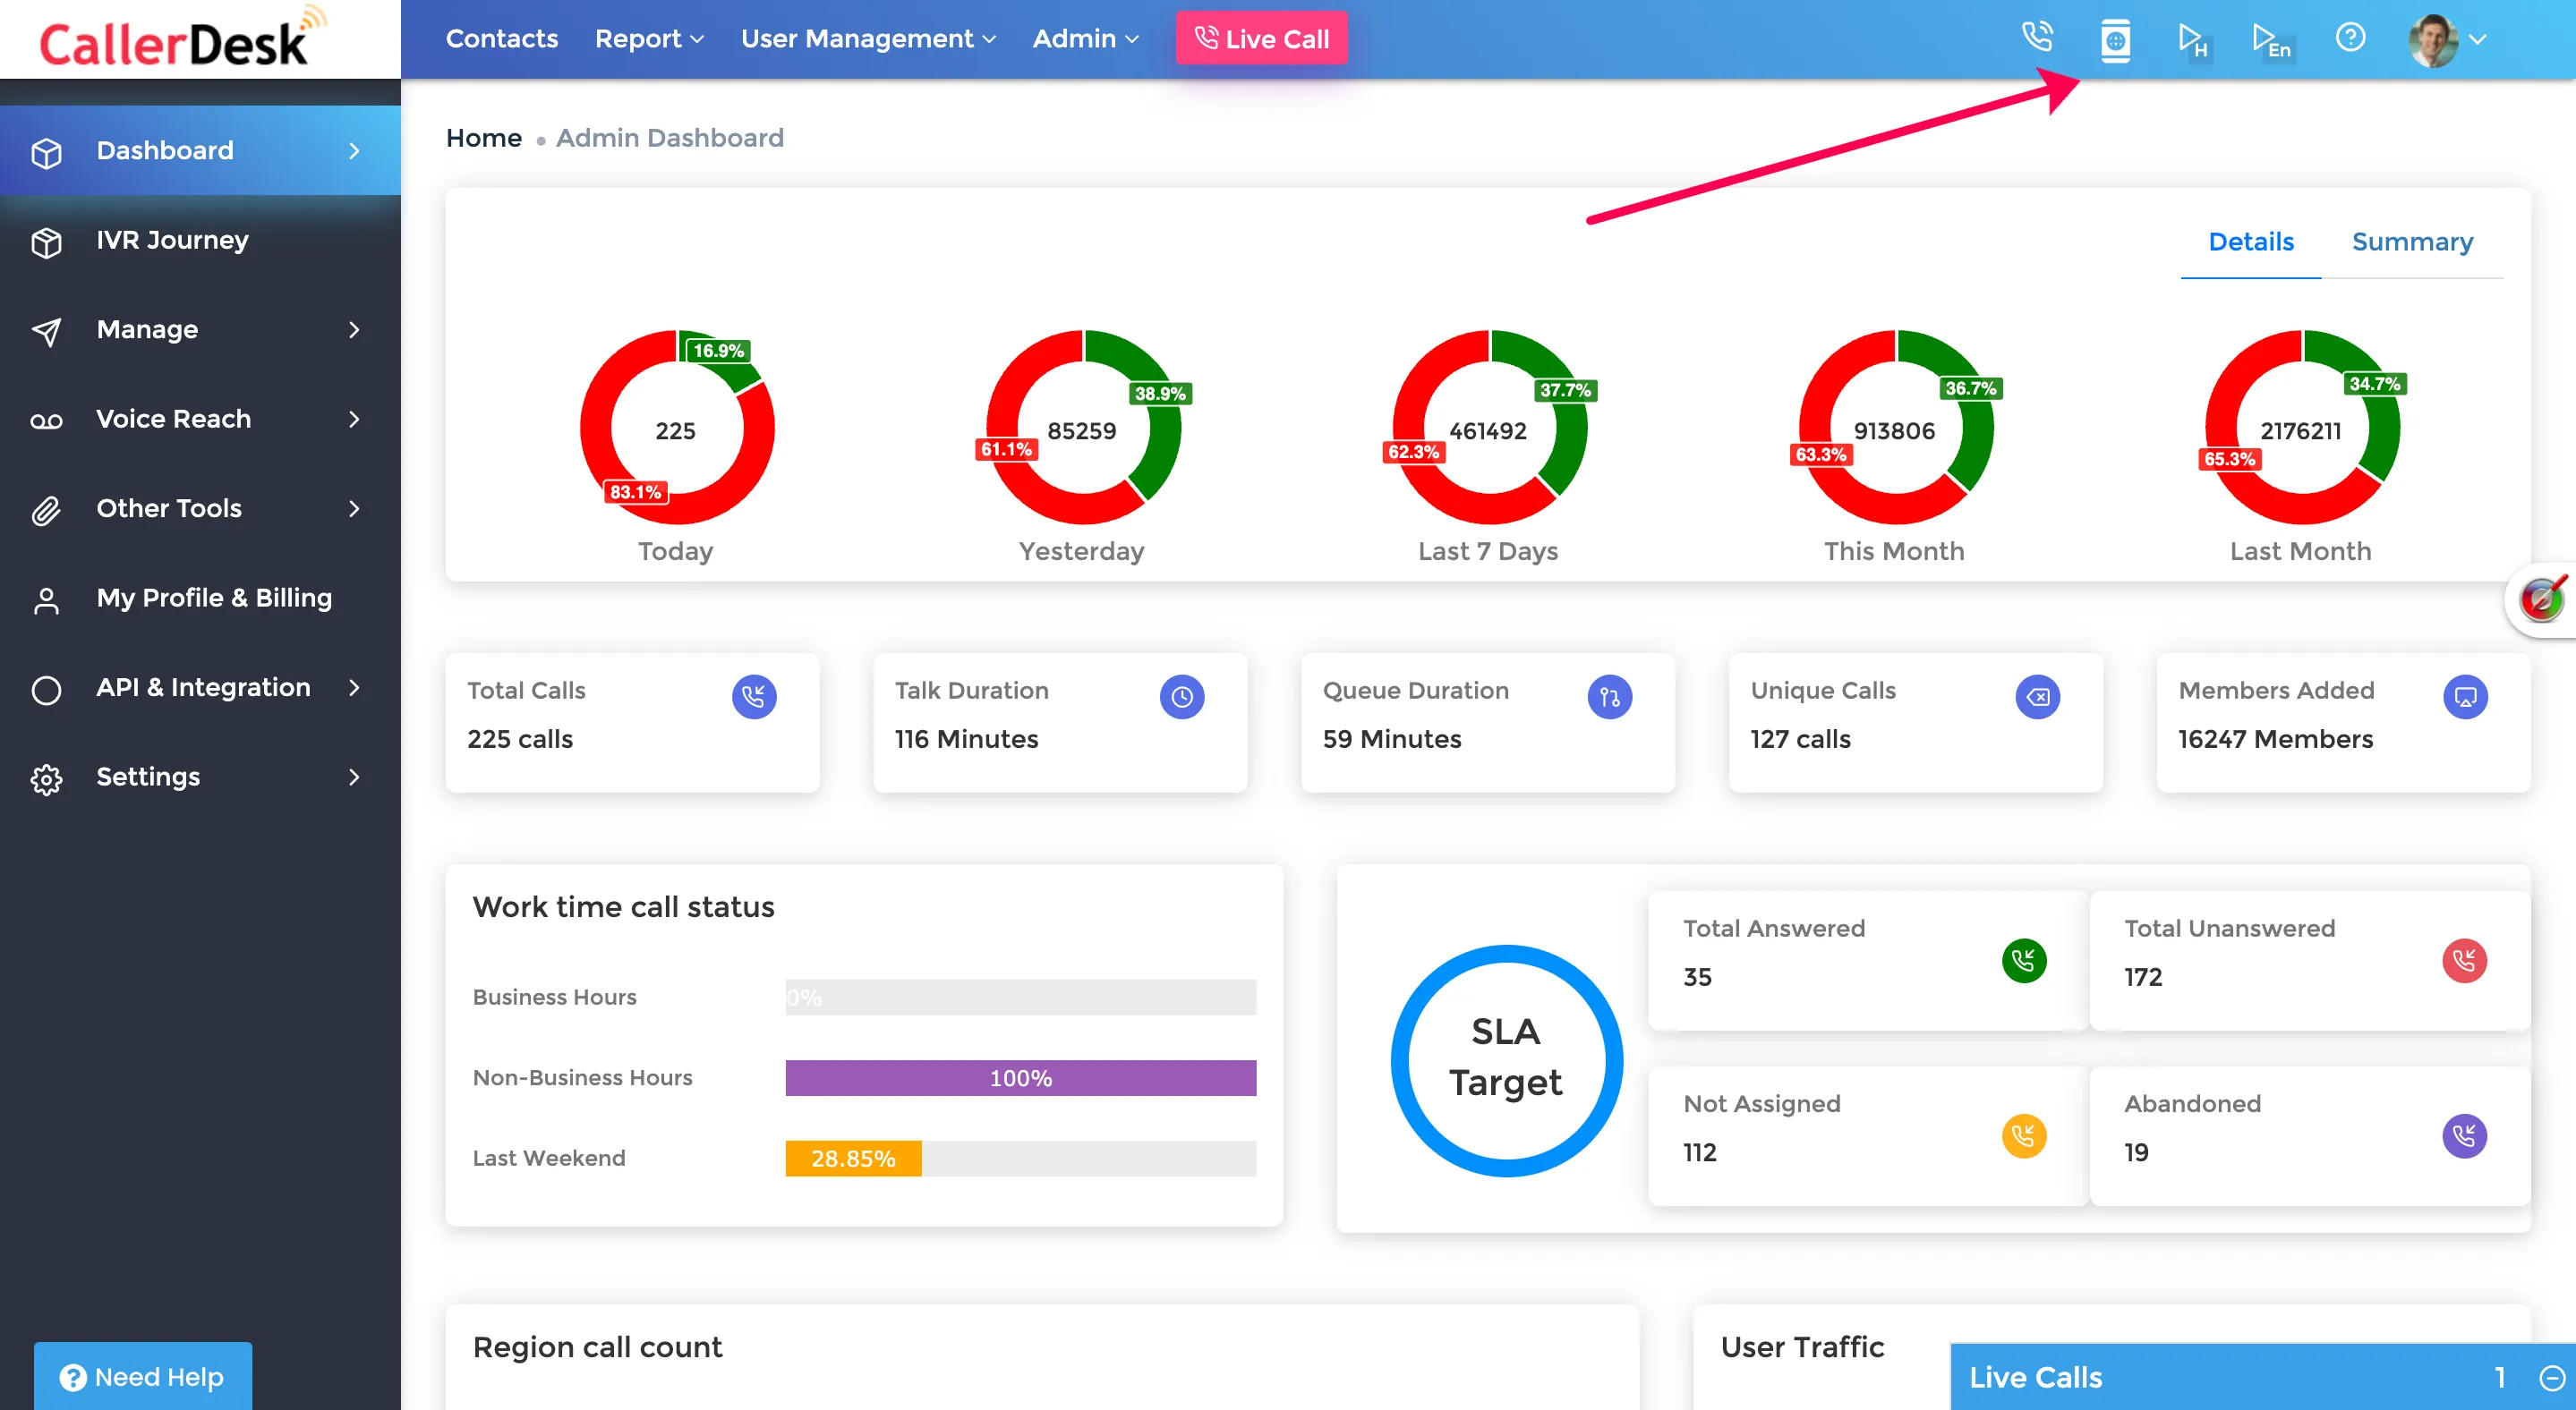Screen dimensions: 2576x1410
Task: Click the user profile avatar
Action: tap(2433, 40)
